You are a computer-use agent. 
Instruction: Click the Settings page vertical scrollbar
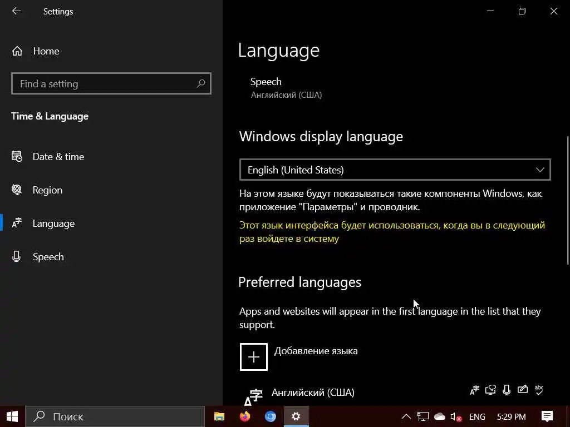point(568,200)
